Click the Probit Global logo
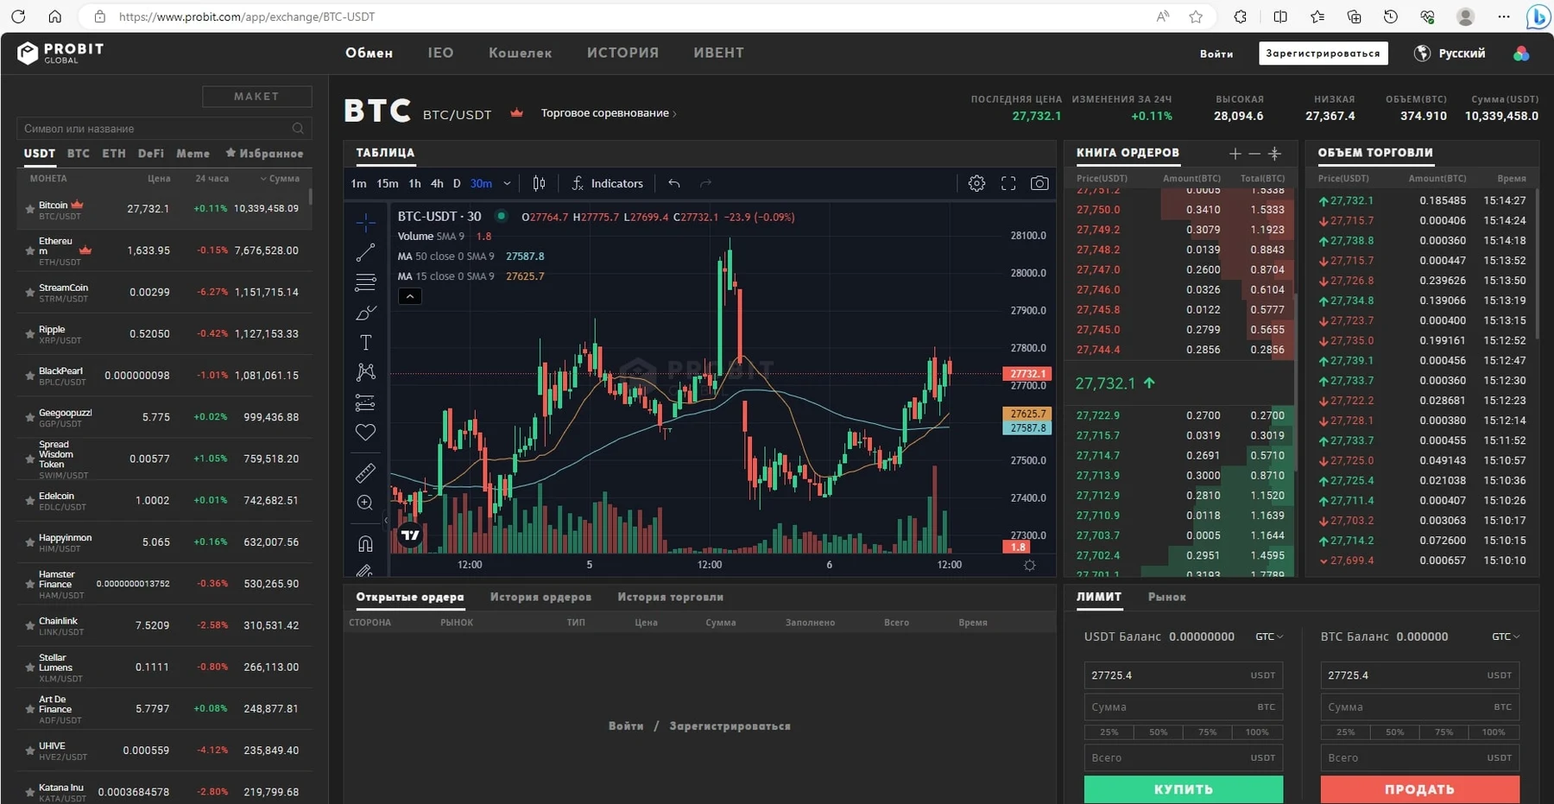Image resolution: width=1554 pixels, height=804 pixels. click(60, 53)
